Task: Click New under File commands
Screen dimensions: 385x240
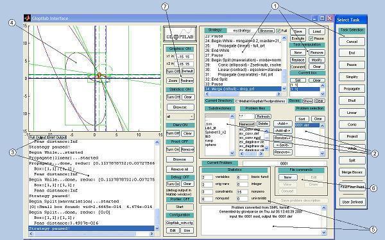Action: pyautogui.click(x=287, y=177)
